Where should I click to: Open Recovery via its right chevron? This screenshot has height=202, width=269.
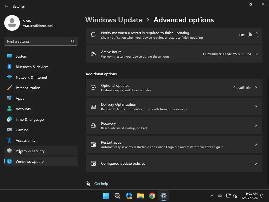coord(256,125)
